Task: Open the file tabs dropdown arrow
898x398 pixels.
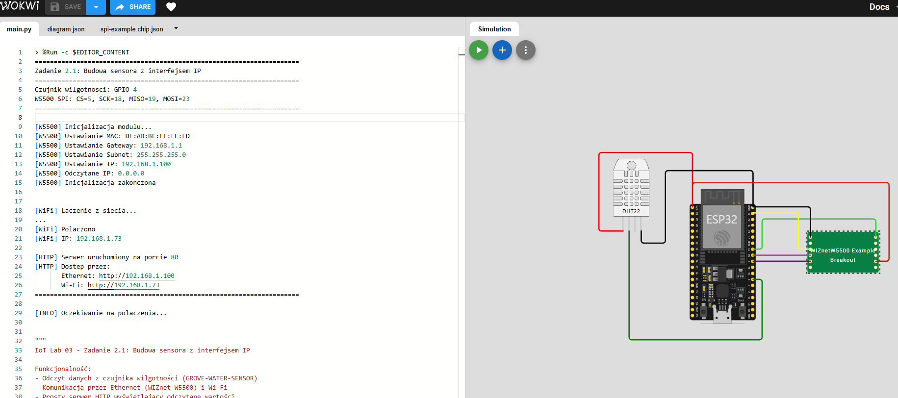Action: (176, 28)
